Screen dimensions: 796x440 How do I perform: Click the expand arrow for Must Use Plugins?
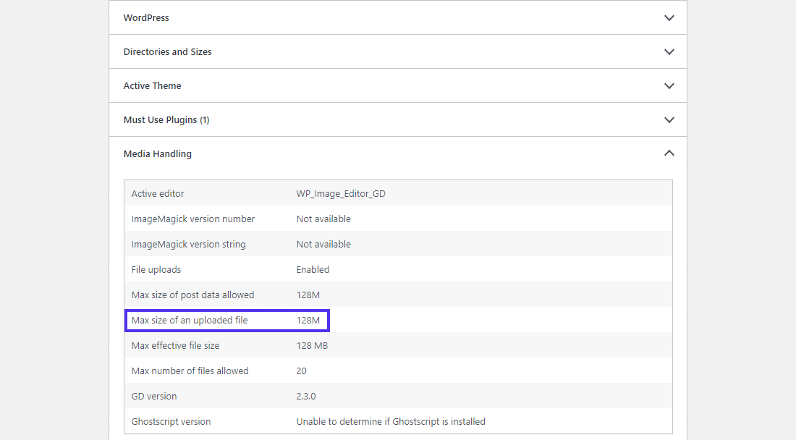tap(669, 119)
